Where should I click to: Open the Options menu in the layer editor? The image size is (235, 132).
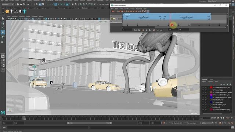click(x=210, y=82)
